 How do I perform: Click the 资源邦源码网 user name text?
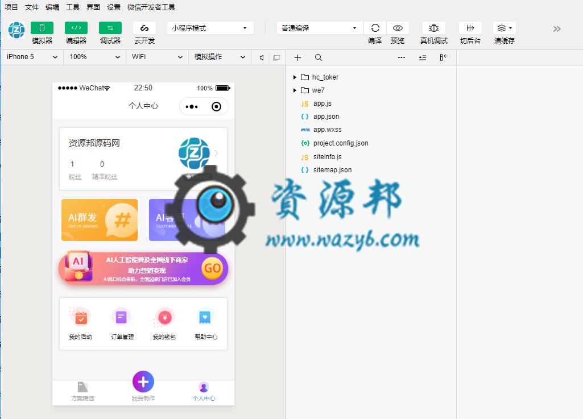[x=94, y=143]
